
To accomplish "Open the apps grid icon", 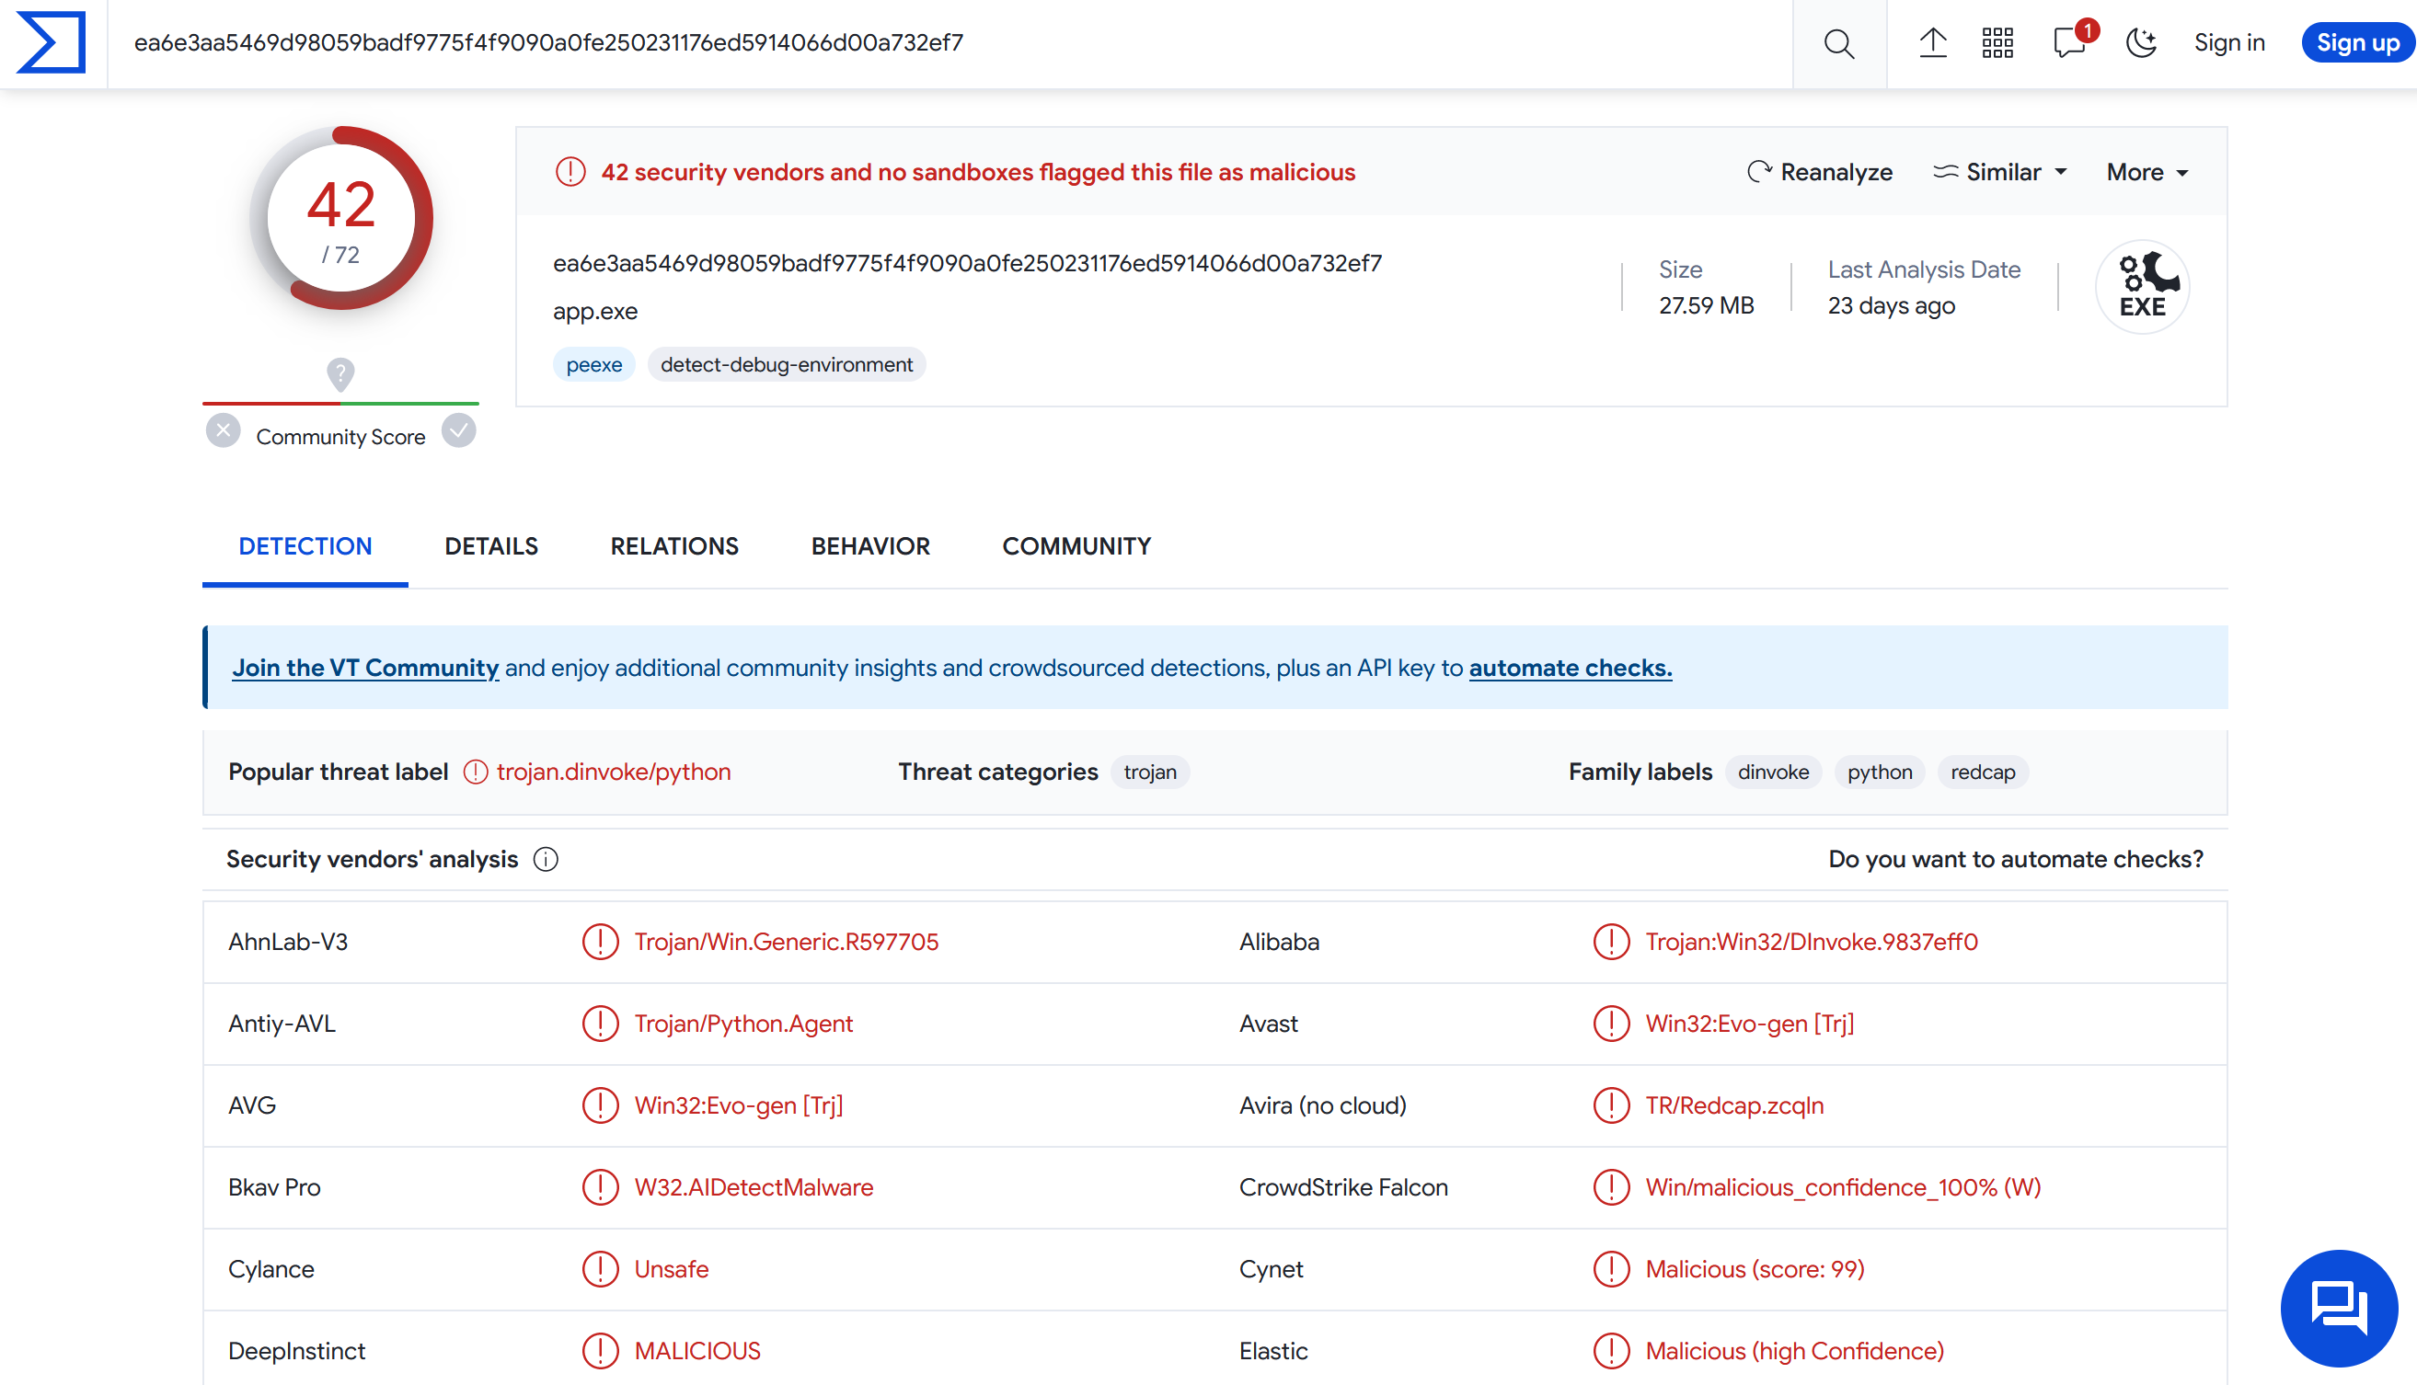I will pyautogui.click(x=1997, y=43).
